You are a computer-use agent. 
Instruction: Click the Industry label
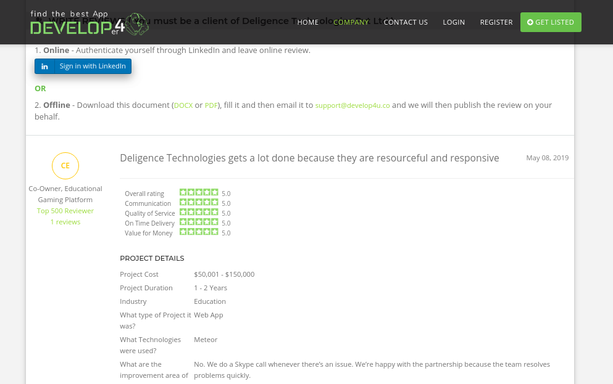[x=133, y=301]
